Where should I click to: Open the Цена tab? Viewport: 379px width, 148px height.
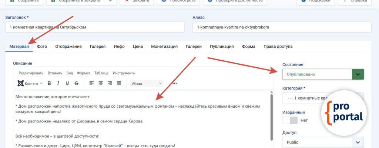(x=138, y=47)
